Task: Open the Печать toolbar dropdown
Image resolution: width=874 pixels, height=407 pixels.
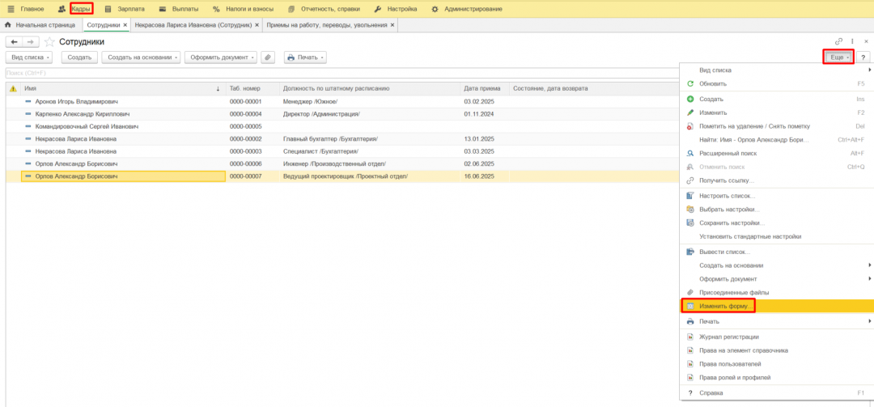Action: pos(305,57)
